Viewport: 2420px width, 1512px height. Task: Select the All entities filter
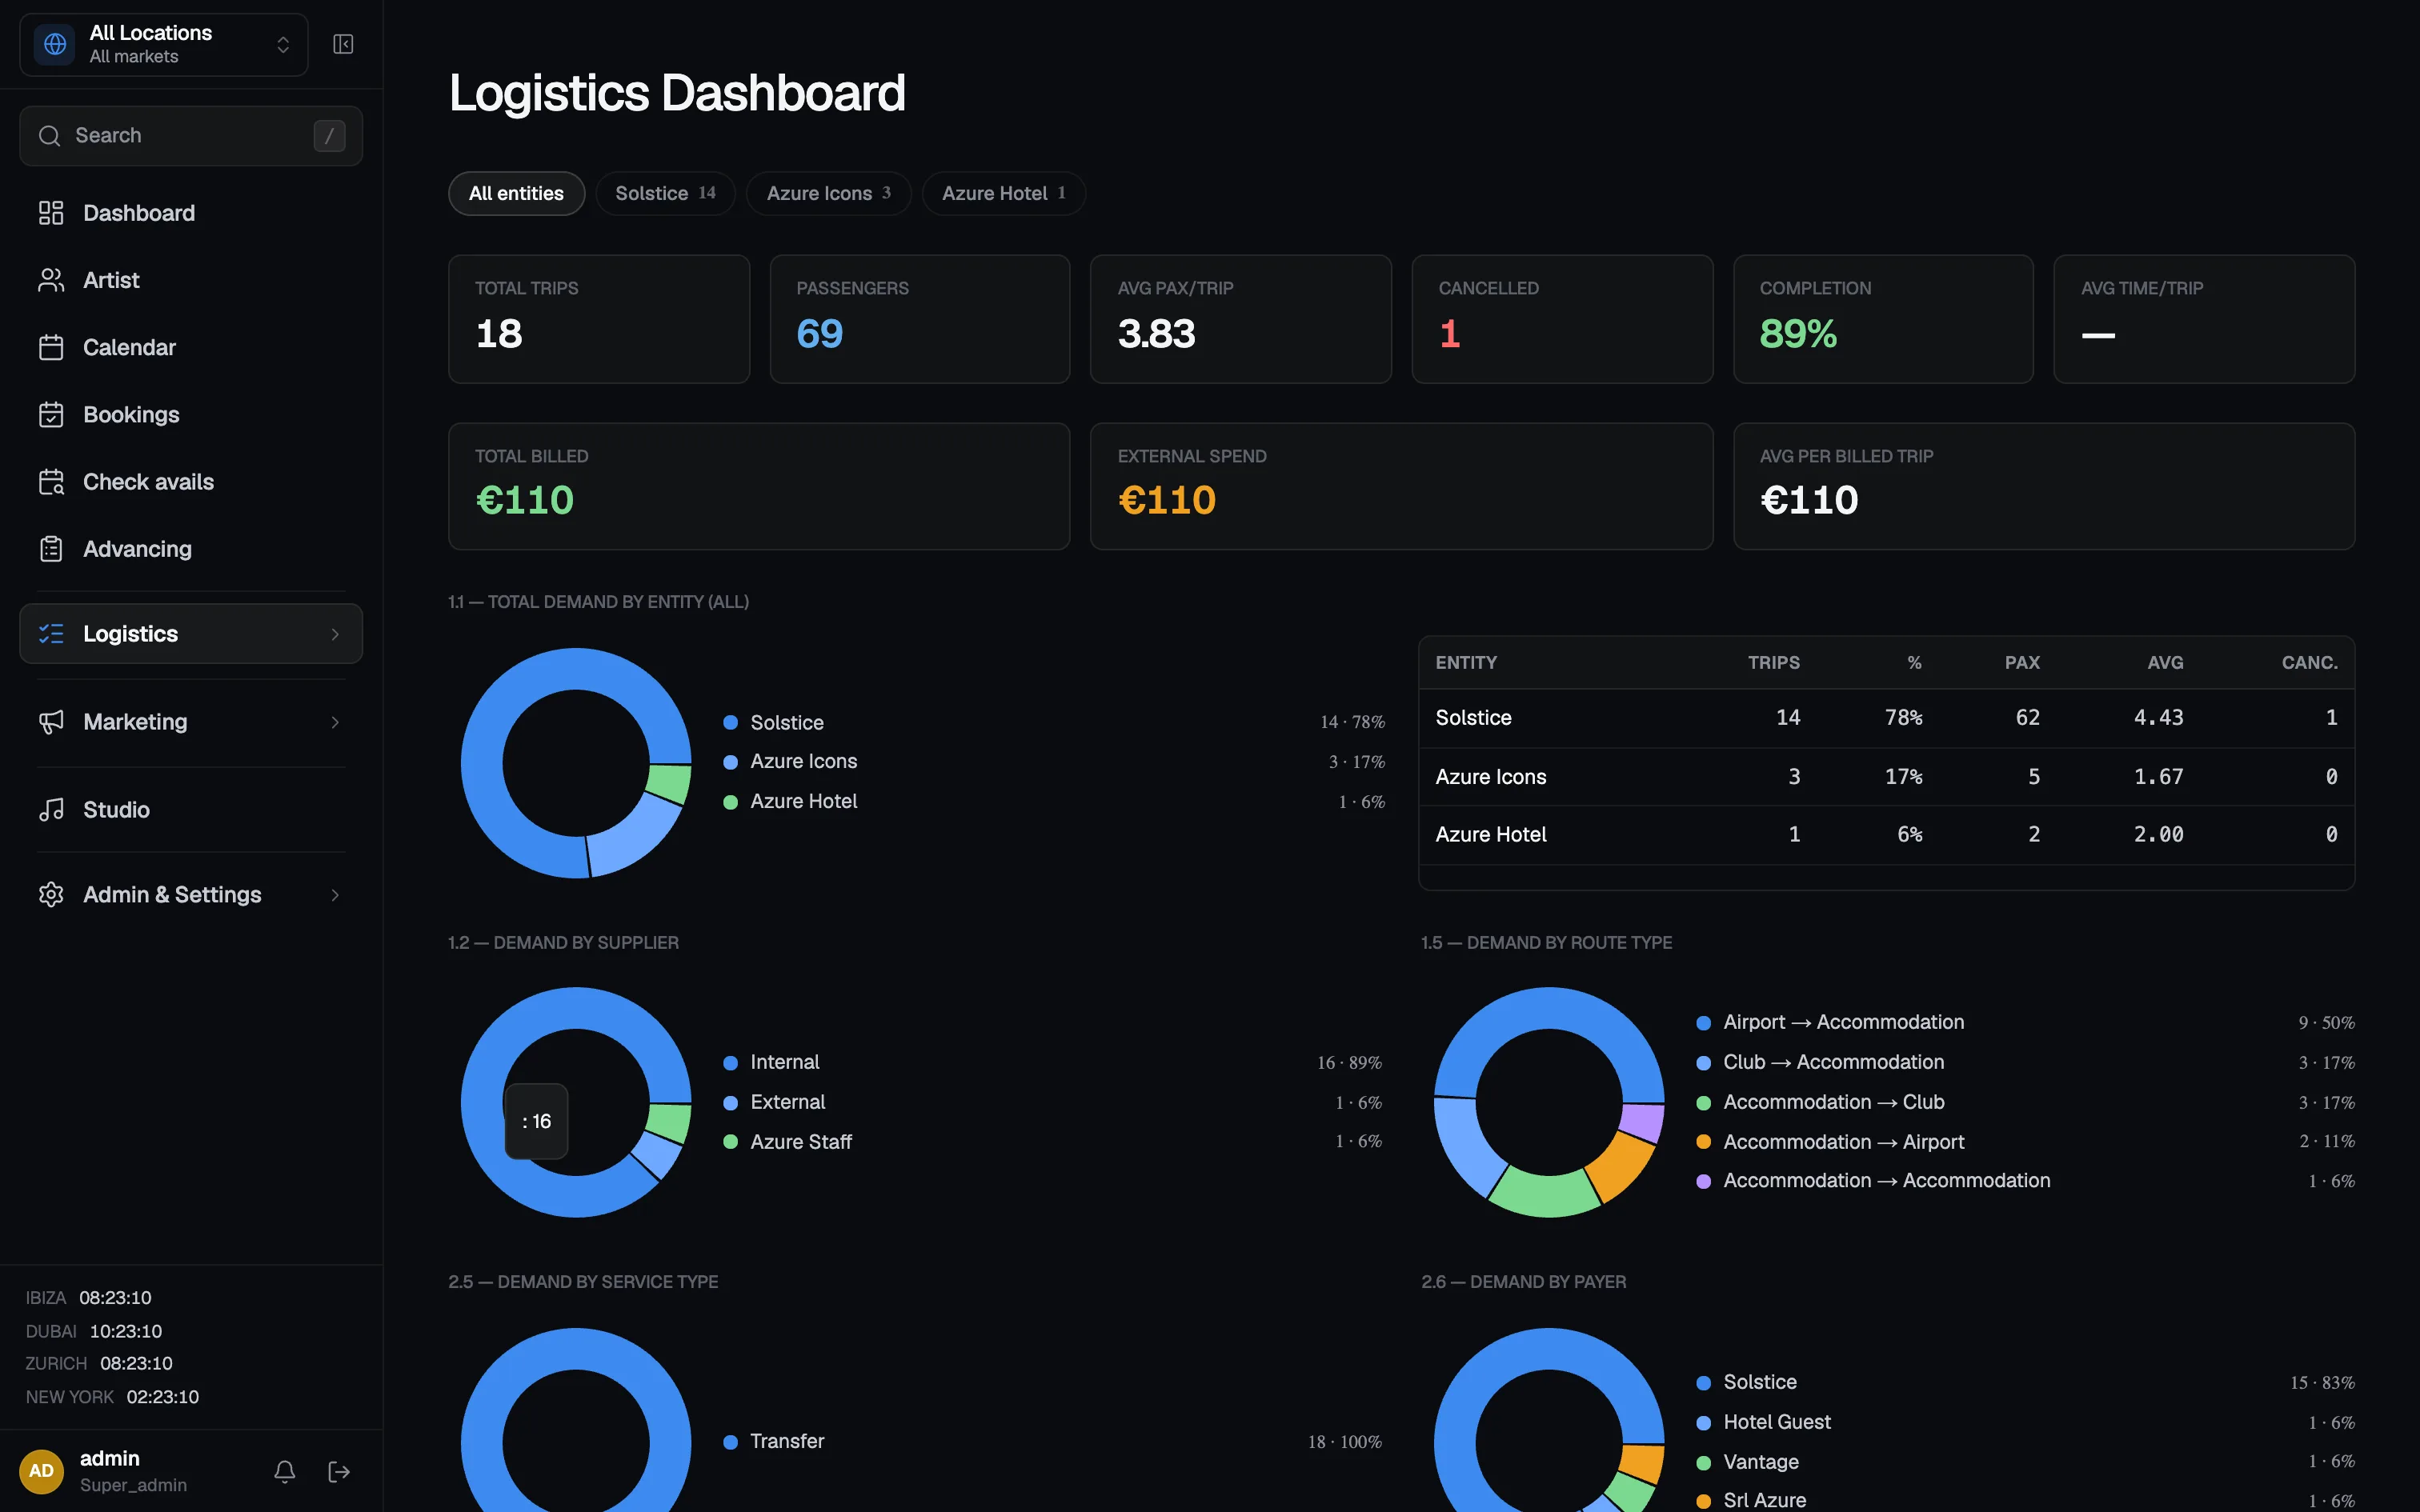[516, 193]
